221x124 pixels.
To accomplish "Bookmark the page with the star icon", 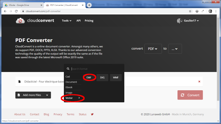I will click(190, 11).
